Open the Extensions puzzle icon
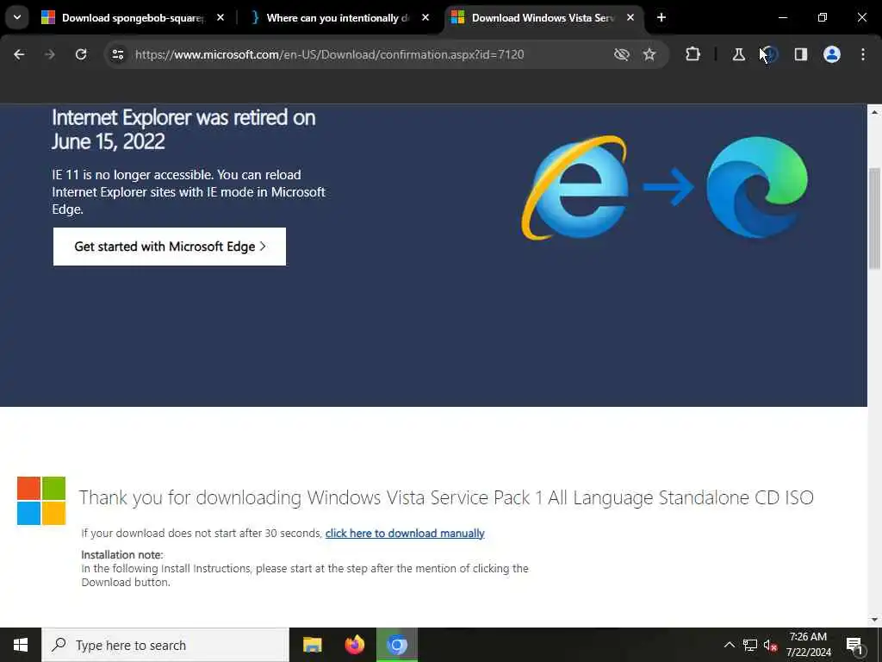The height and width of the screenshot is (662, 882). point(693,54)
